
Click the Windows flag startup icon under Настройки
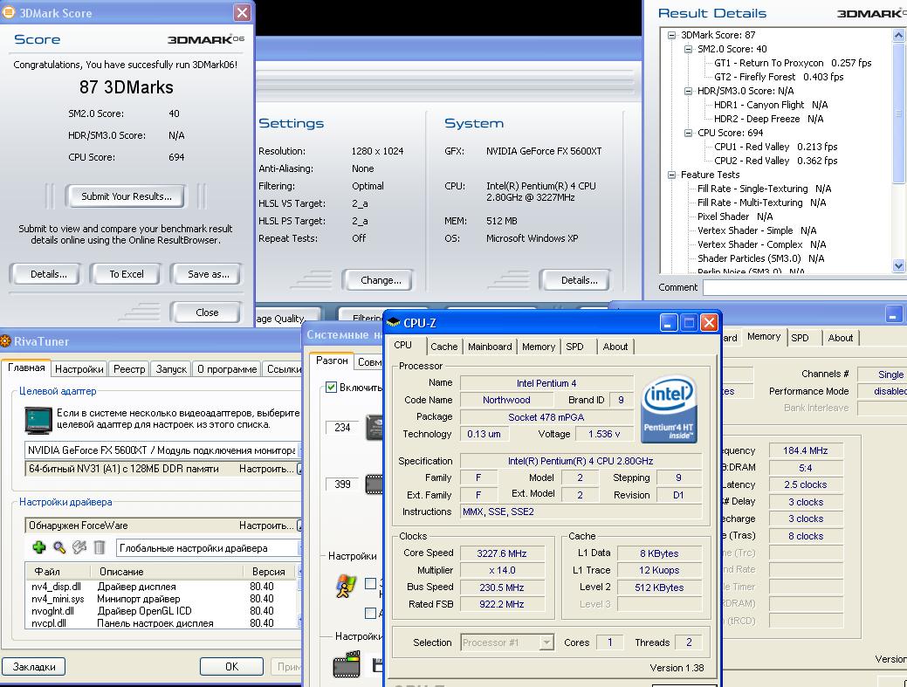(x=346, y=586)
